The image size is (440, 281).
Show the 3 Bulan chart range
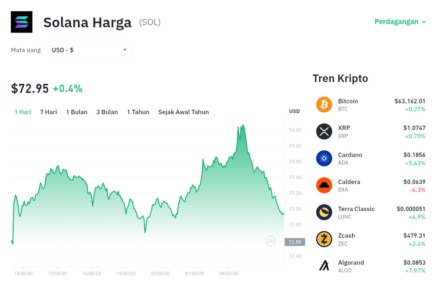107,112
